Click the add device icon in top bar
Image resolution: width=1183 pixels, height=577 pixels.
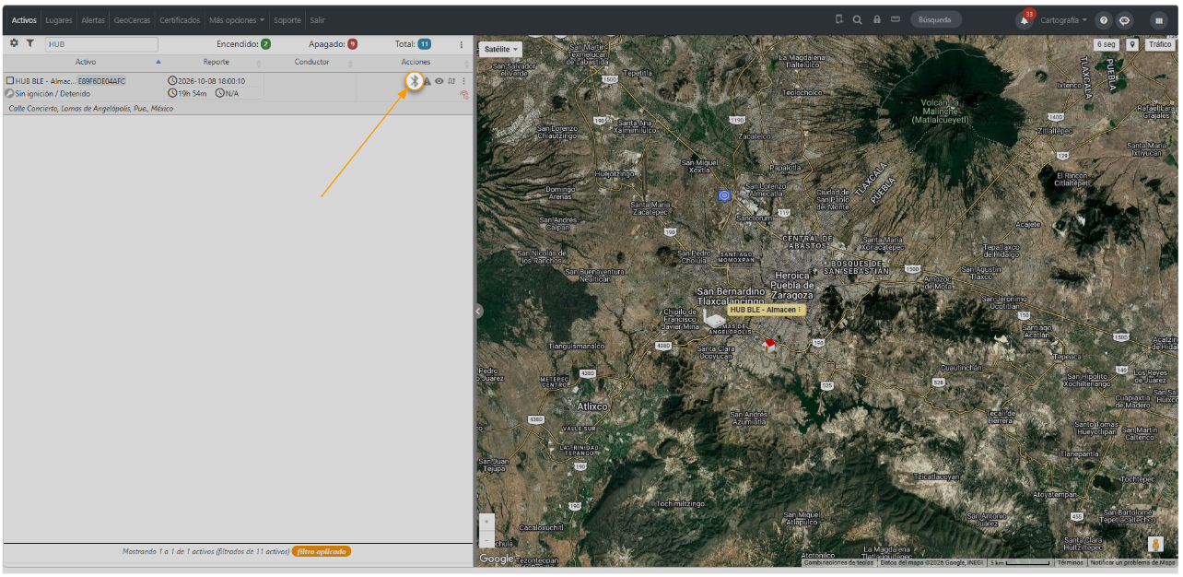[x=839, y=19]
